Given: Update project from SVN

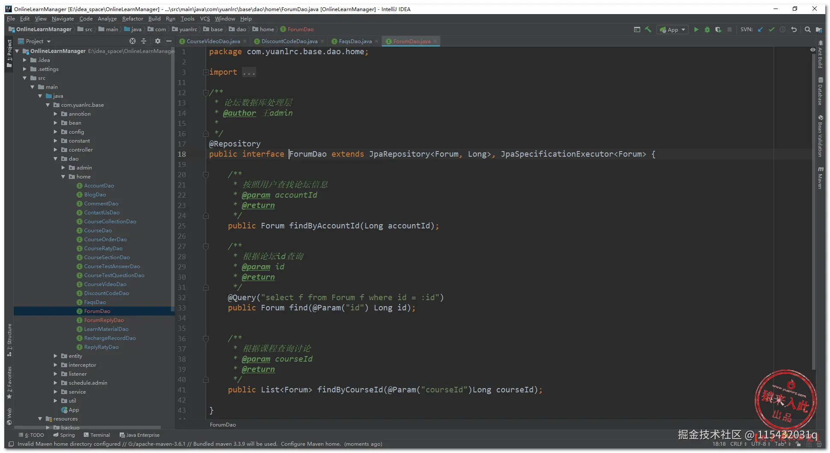Looking at the screenshot, I should click(x=760, y=29).
